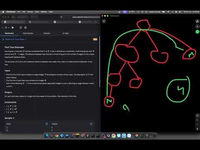Screen dimensions: 200x150
Task: Open Safari from the Dock
Action: click(x=62, y=136)
